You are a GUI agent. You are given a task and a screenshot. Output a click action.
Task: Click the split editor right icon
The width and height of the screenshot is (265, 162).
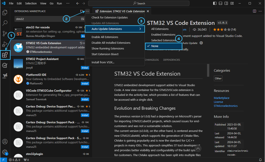(254, 11)
